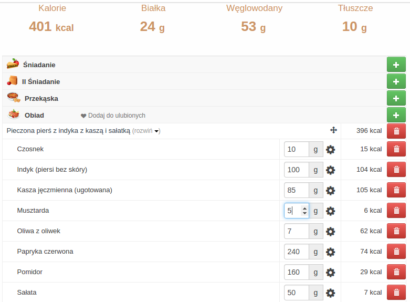Decrease Musztarda amount with down stepper arrow

304,214
